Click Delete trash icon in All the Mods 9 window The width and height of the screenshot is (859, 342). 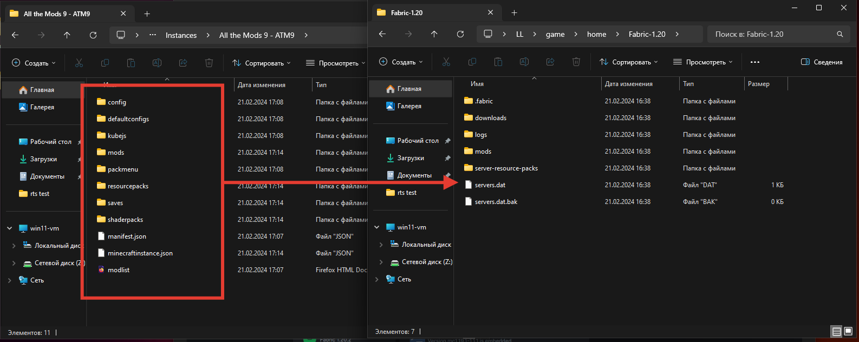click(x=209, y=63)
